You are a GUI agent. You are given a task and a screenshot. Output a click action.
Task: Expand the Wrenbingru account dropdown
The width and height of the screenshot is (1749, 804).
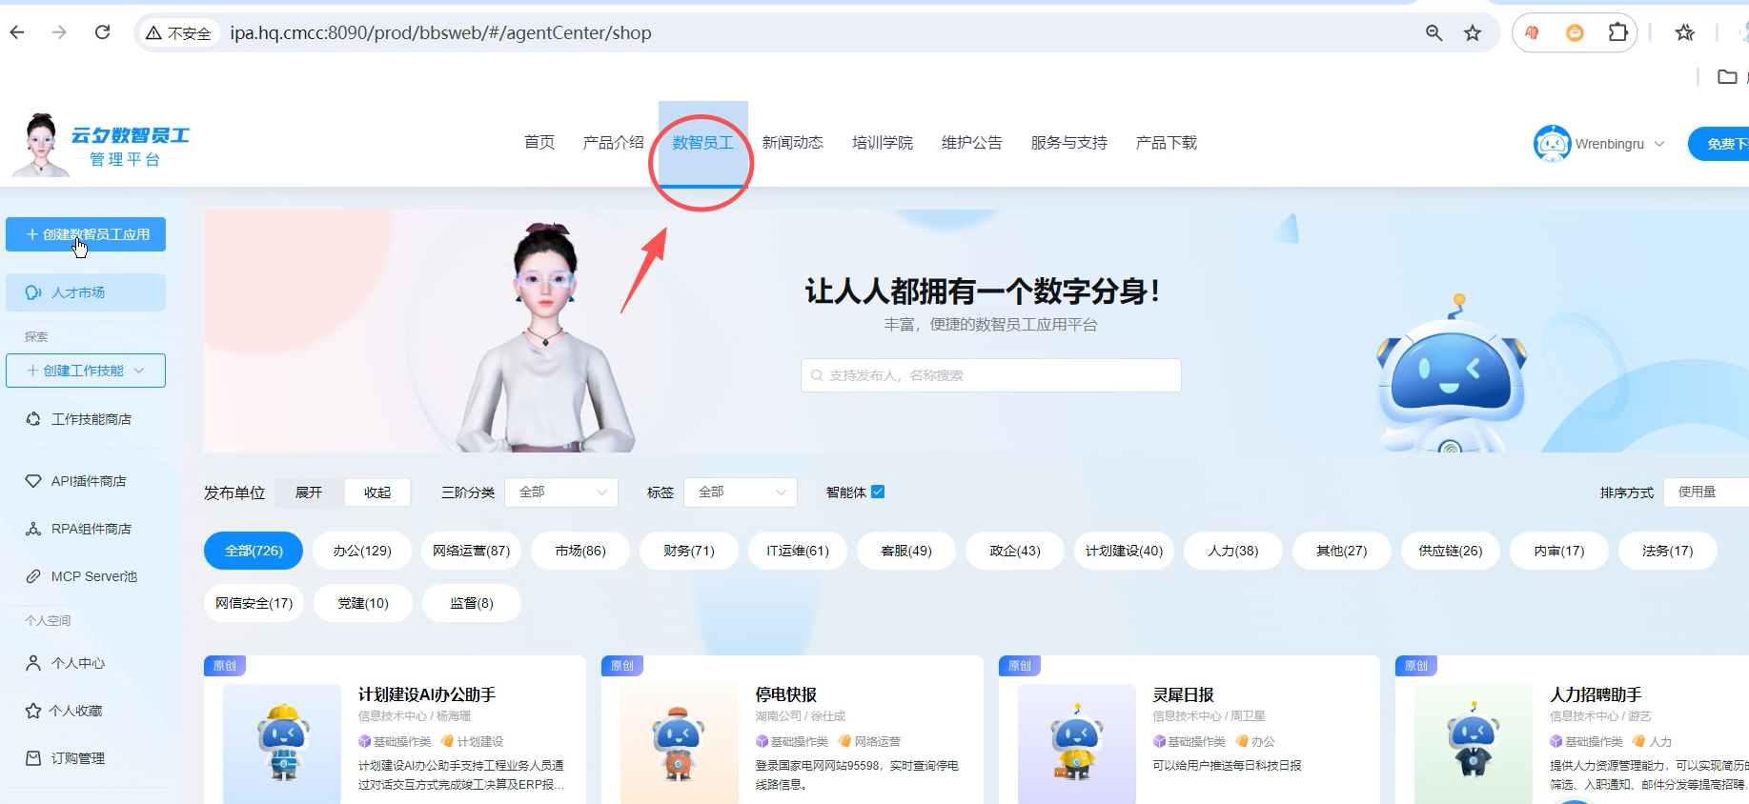pos(1658,144)
